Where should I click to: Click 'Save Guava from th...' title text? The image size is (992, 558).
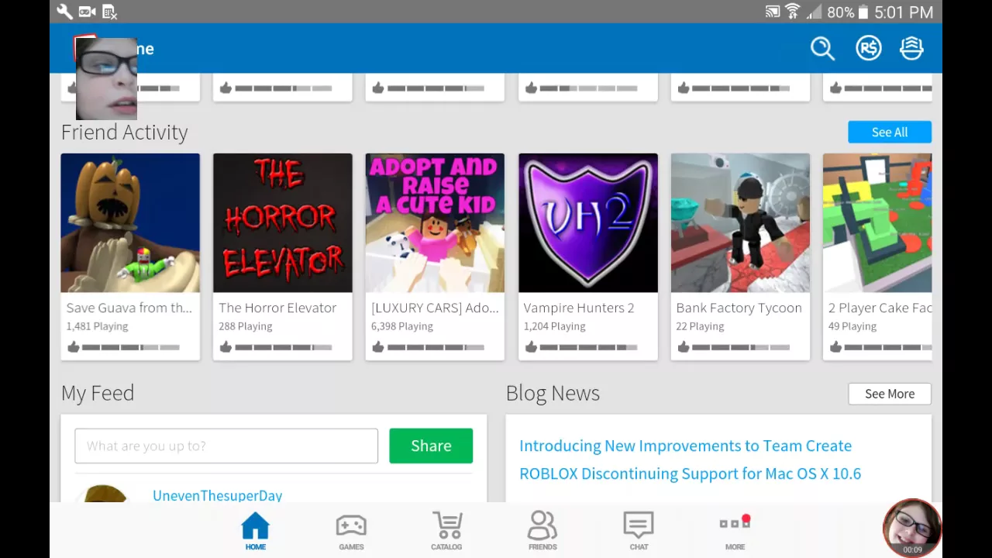(x=129, y=308)
